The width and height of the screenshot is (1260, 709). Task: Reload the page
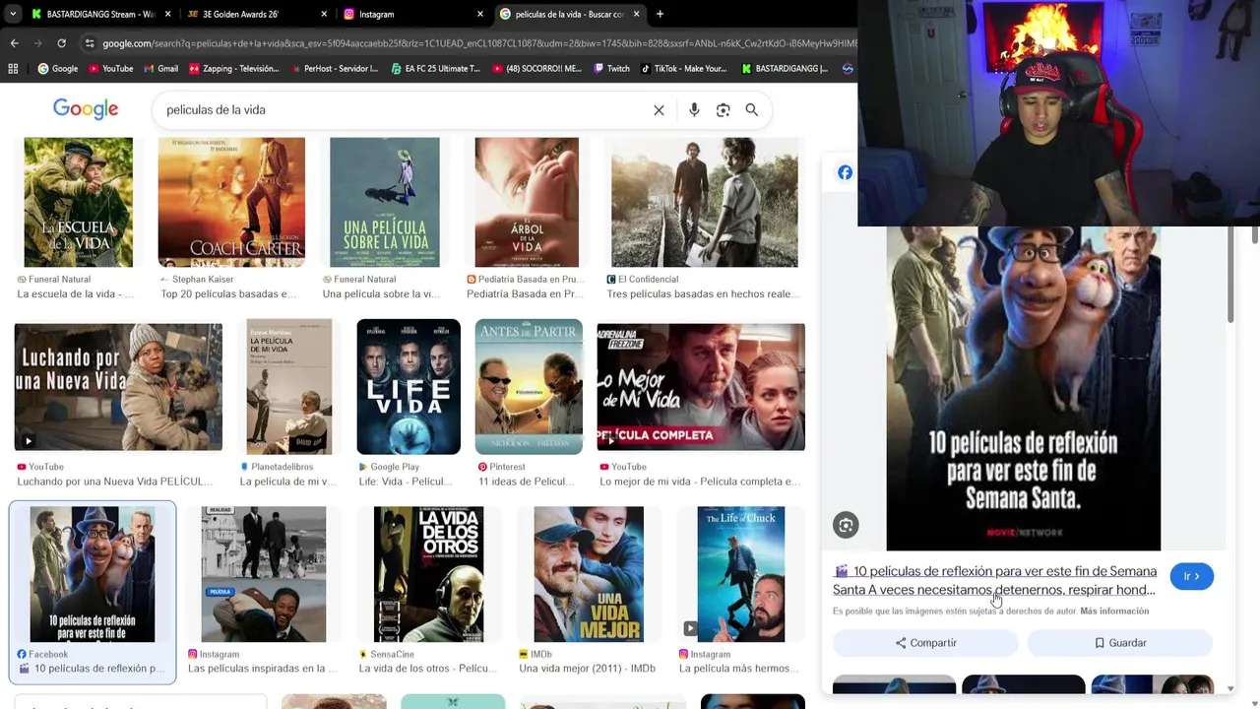[x=61, y=43]
